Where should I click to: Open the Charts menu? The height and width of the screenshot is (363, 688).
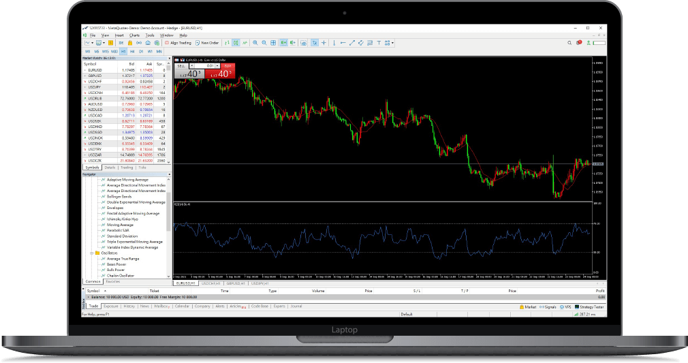tap(134, 35)
